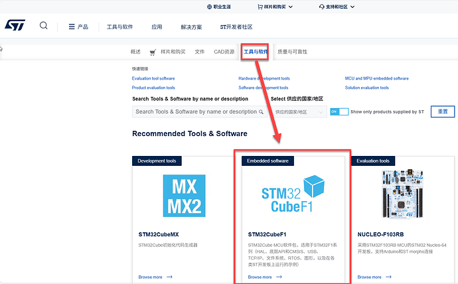This screenshot has height=284, width=458.
Task: Focus the Search Tools & Software field
Action: click(200, 111)
